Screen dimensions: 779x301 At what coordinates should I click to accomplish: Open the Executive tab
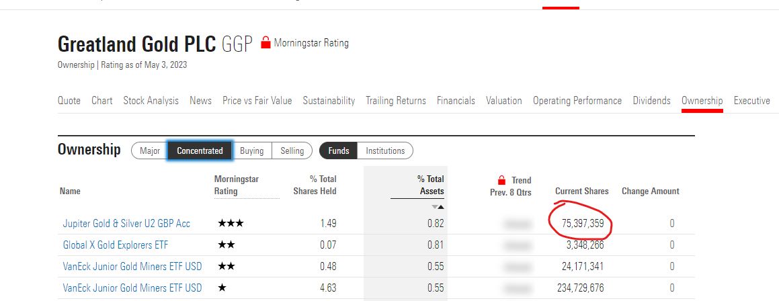tap(751, 101)
